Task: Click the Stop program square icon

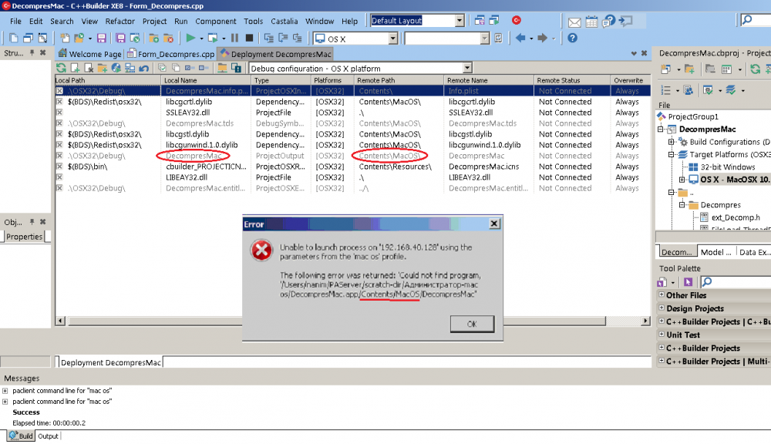Action: click(249, 38)
